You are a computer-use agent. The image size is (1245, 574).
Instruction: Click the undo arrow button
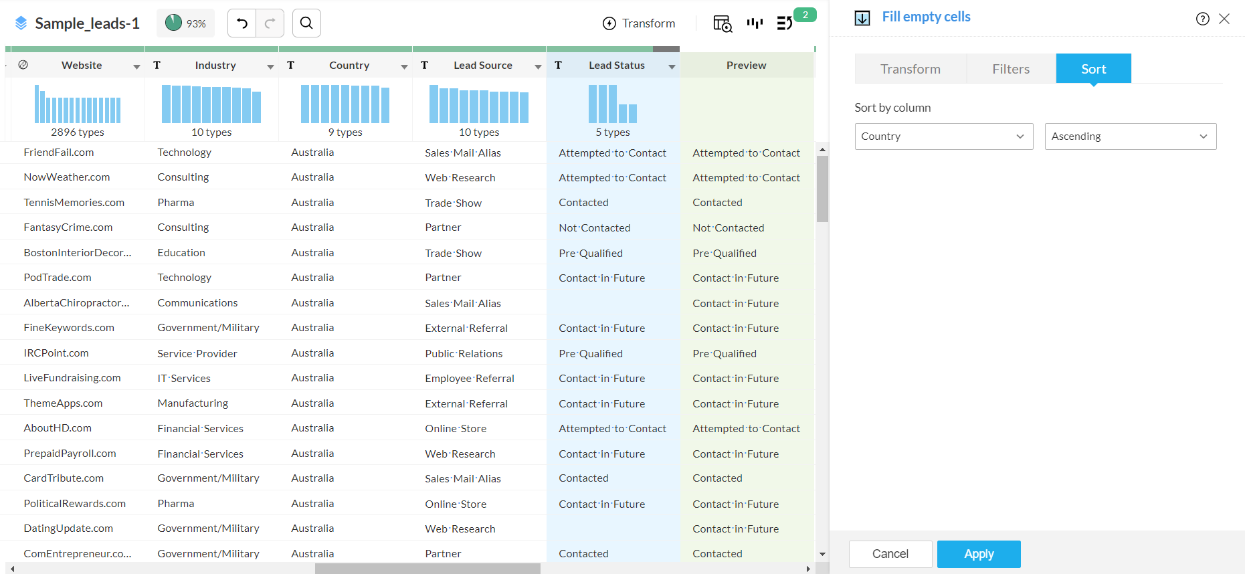[242, 23]
